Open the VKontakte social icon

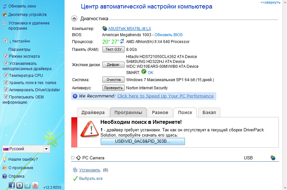click(20, 185)
